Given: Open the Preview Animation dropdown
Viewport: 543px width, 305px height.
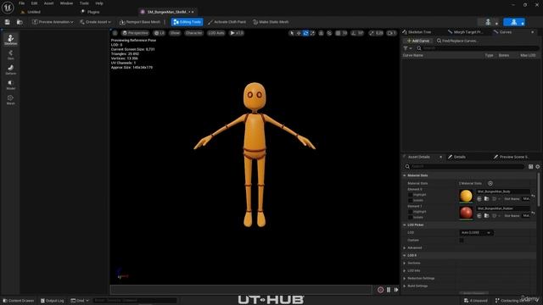Looking at the screenshot, I should [53, 22].
